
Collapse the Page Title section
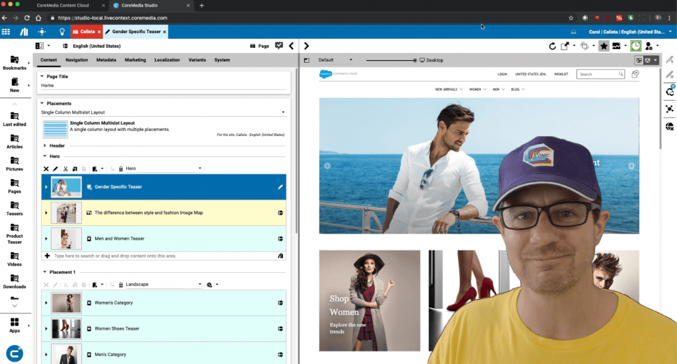[42, 77]
